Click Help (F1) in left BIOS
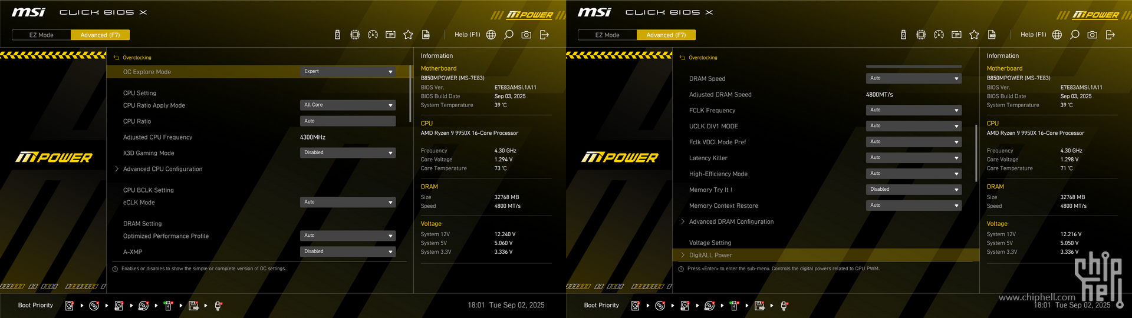This screenshot has width=1132, height=318. coord(468,35)
